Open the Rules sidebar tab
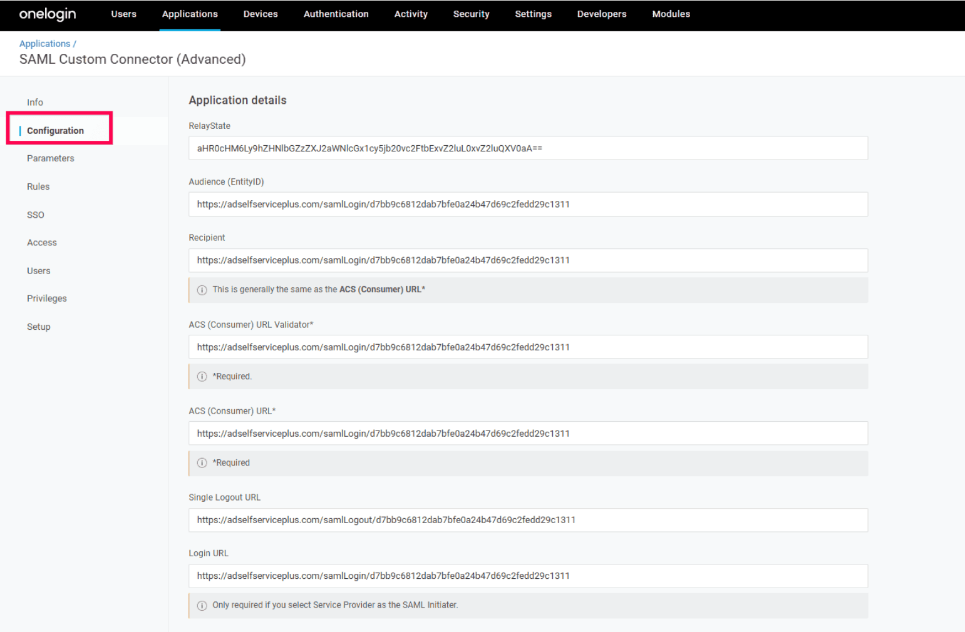 tap(38, 186)
